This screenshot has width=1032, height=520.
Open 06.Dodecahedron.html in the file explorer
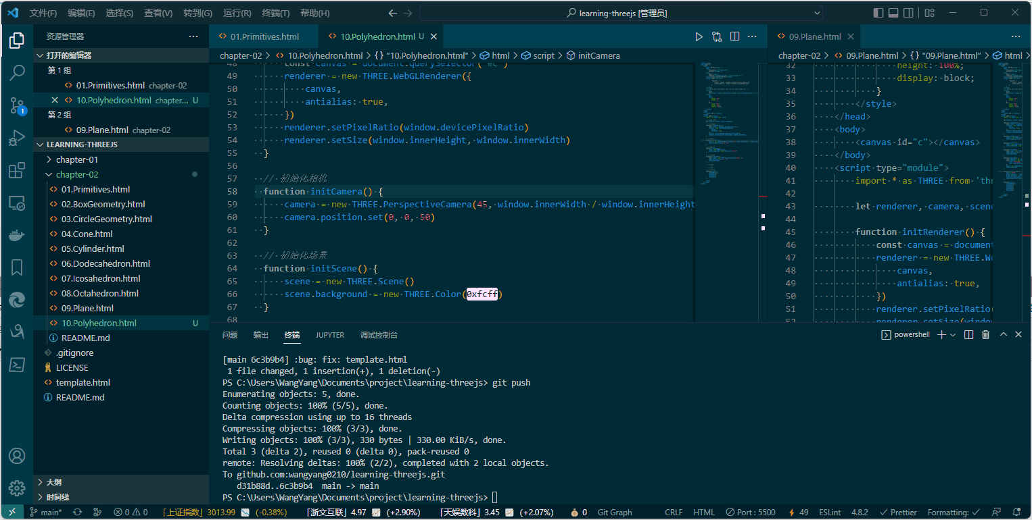click(x=105, y=263)
